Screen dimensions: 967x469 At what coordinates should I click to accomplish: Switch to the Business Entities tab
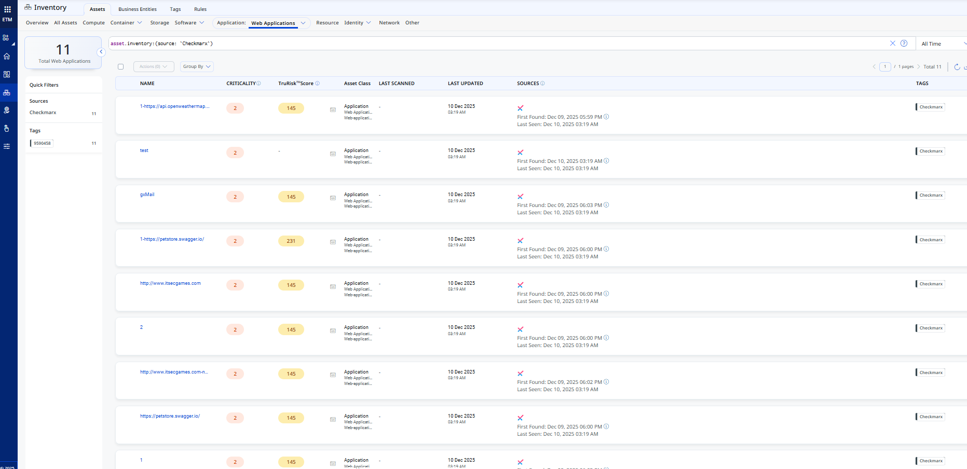137,9
